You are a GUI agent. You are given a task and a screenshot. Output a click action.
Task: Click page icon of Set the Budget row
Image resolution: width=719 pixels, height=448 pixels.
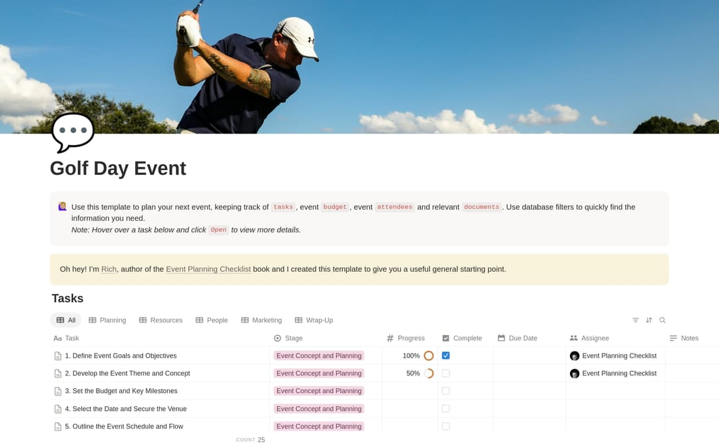[58, 392]
